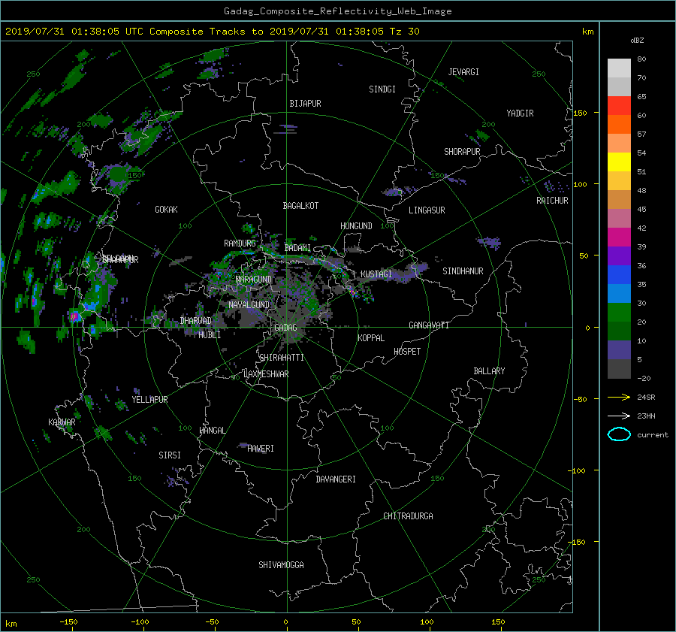Click the RAMDURG city label
Screen dimensions: 676x632
(240, 243)
